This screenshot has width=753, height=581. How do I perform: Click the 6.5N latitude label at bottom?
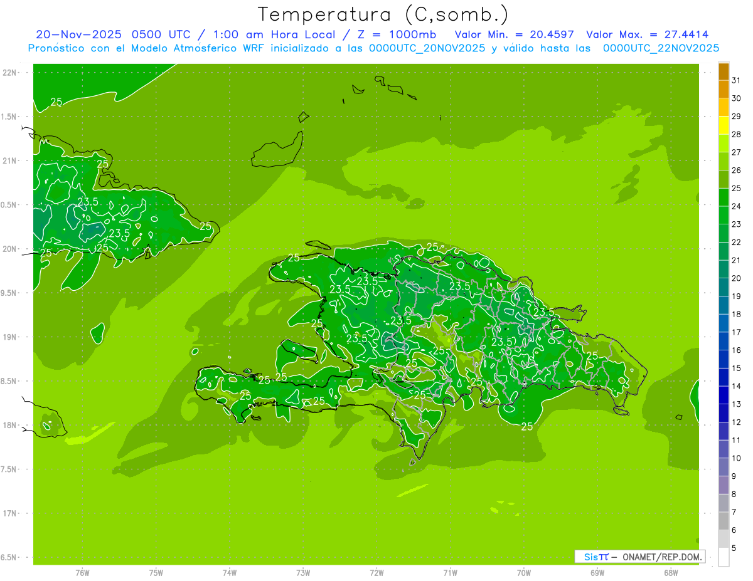[9, 557]
